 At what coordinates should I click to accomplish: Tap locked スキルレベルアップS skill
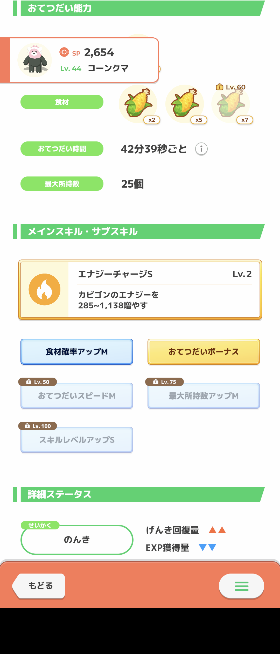(x=77, y=440)
